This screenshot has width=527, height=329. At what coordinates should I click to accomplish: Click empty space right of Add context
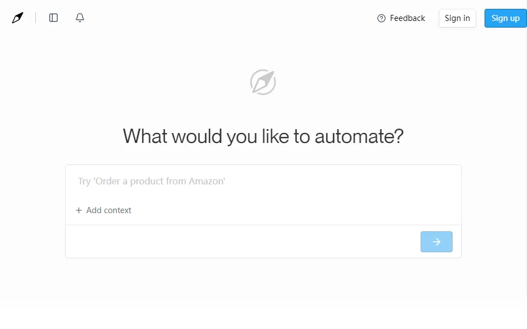292,210
